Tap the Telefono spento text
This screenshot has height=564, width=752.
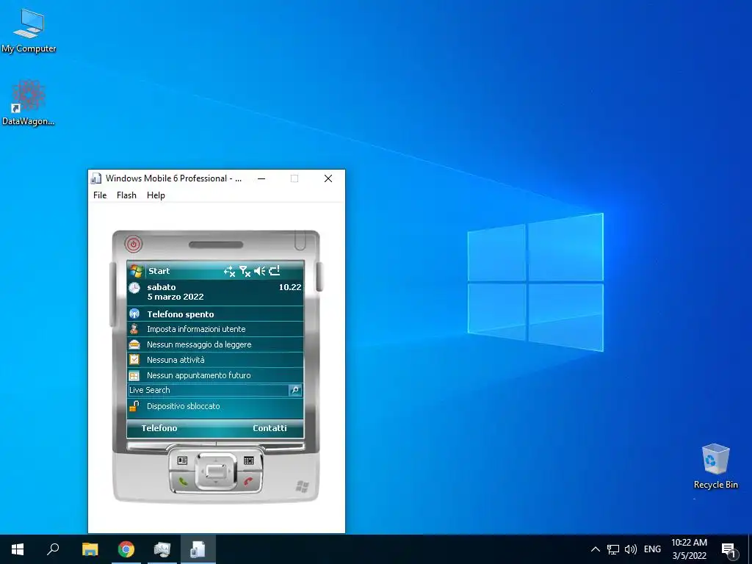[181, 314]
